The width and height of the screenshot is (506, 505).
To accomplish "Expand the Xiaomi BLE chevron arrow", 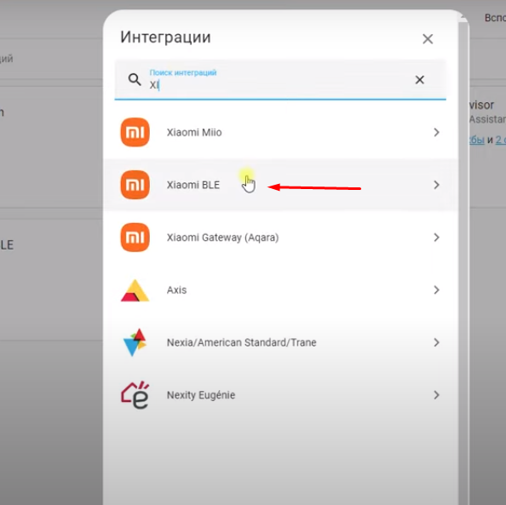I will (436, 185).
